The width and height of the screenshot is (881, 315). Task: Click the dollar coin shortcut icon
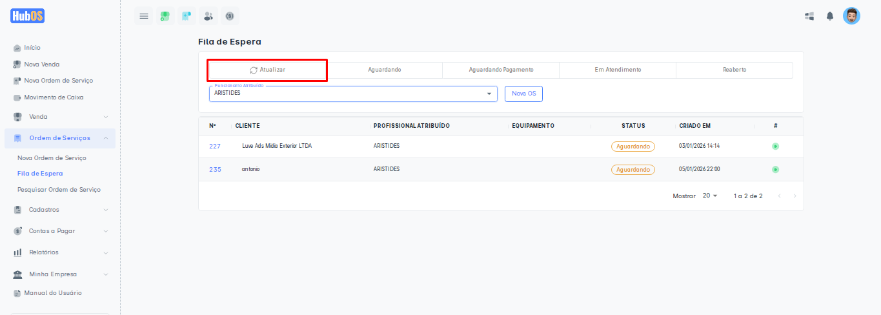[x=230, y=16]
